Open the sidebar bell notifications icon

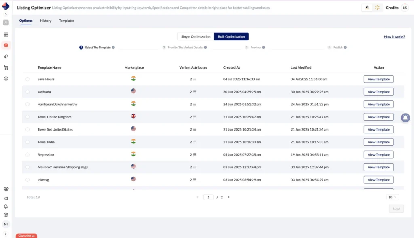6,206
